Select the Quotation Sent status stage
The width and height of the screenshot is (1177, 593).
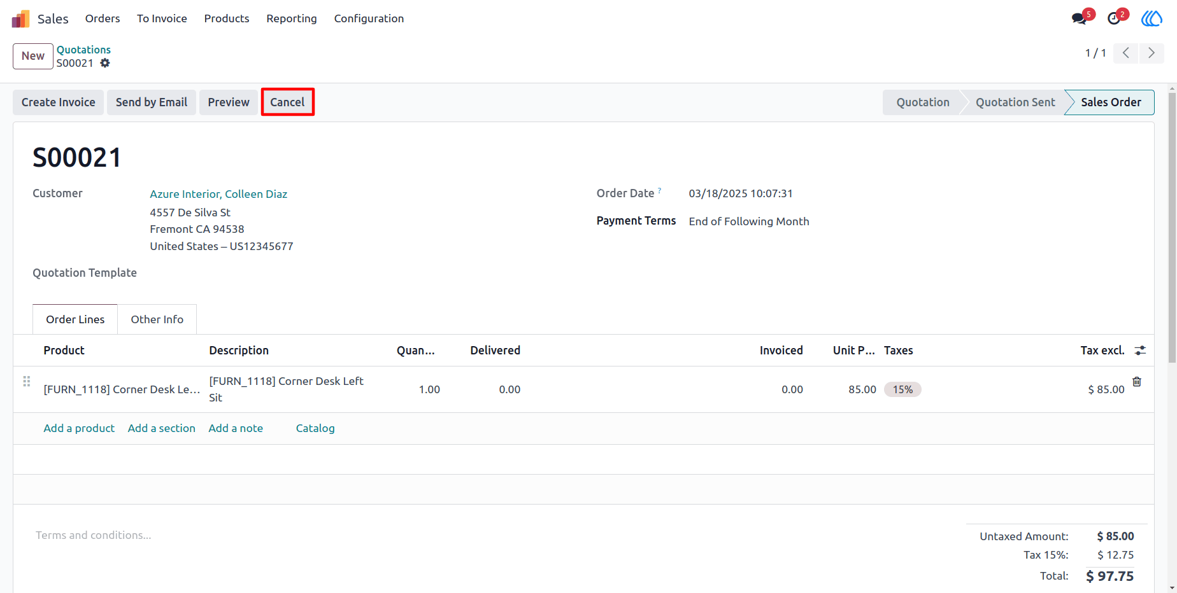[x=1015, y=102]
